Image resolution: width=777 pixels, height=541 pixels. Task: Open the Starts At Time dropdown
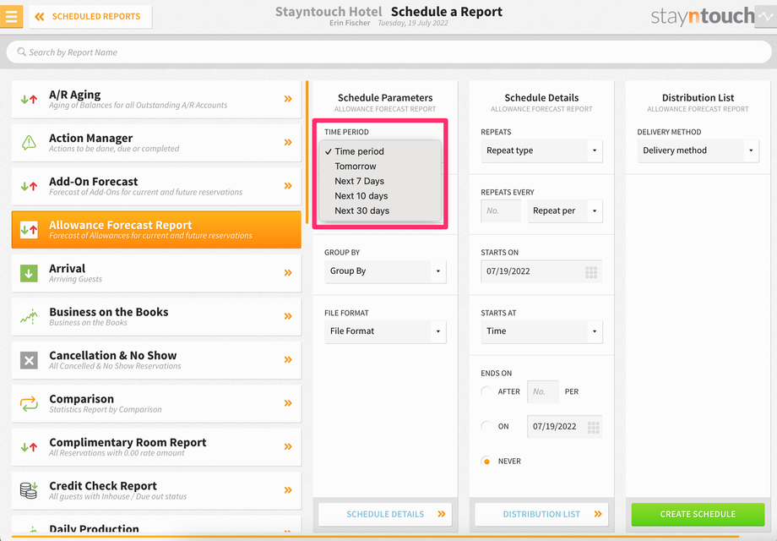pos(541,331)
